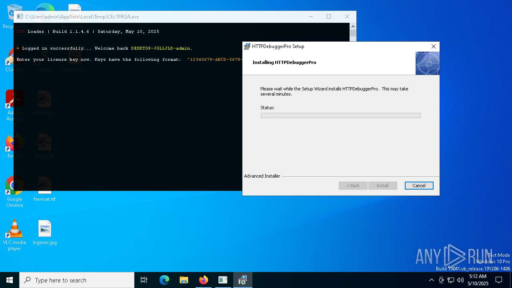Click 'Installing HTTPDebuggerPro' header text

point(284,62)
